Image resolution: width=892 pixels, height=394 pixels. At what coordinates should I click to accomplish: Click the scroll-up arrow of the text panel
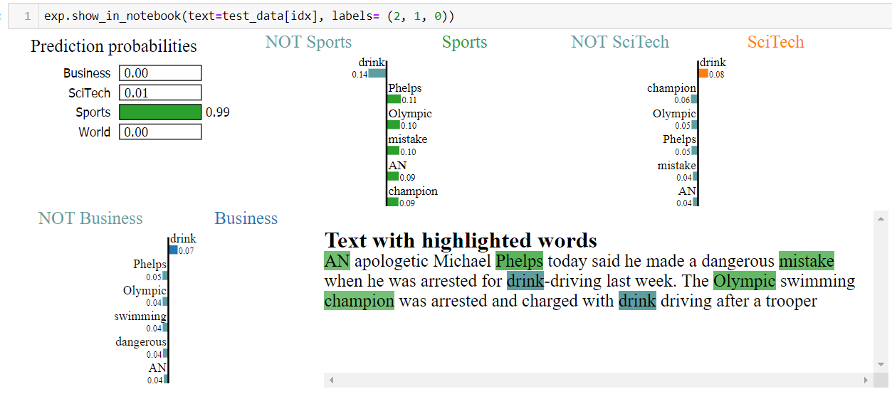point(881,218)
